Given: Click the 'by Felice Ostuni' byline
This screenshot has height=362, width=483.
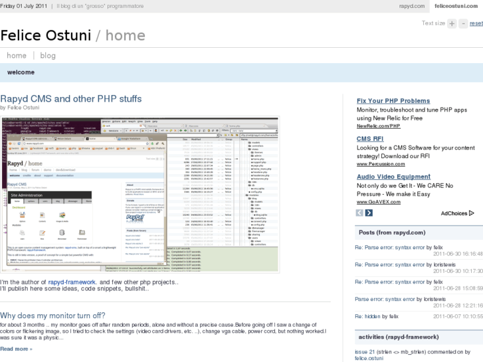Looking at the screenshot, I should coord(20,108).
